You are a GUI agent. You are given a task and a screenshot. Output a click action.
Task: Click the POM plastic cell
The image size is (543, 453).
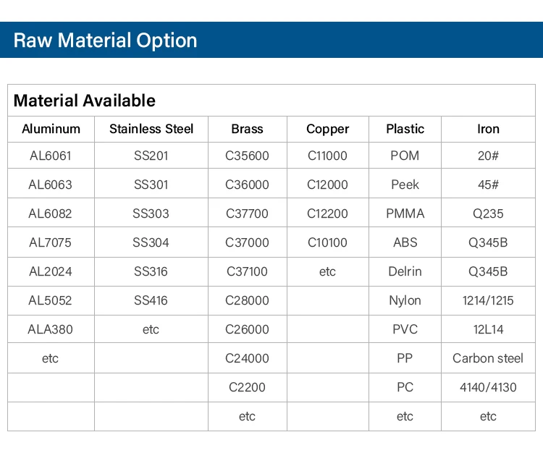pyautogui.click(x=405, y=156)
